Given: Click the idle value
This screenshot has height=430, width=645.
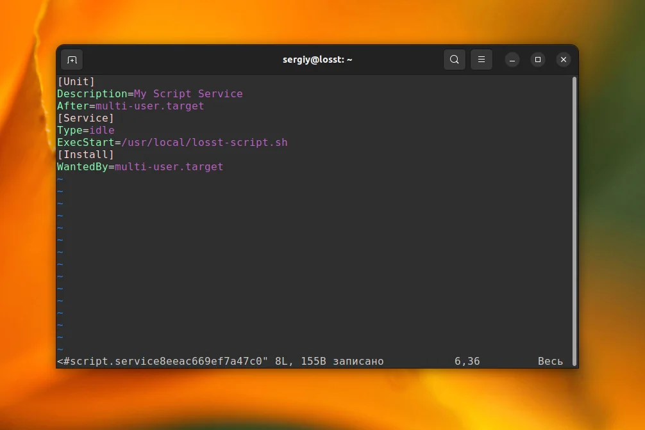Looking at the screenshot, I should click(x=101, y=130).
